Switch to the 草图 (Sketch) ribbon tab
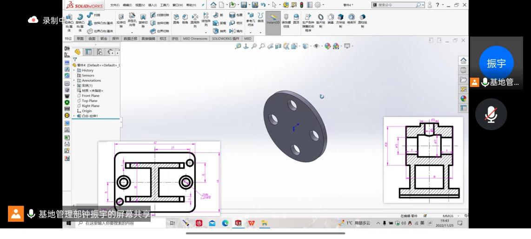531x239 pixels. [80, 39]
